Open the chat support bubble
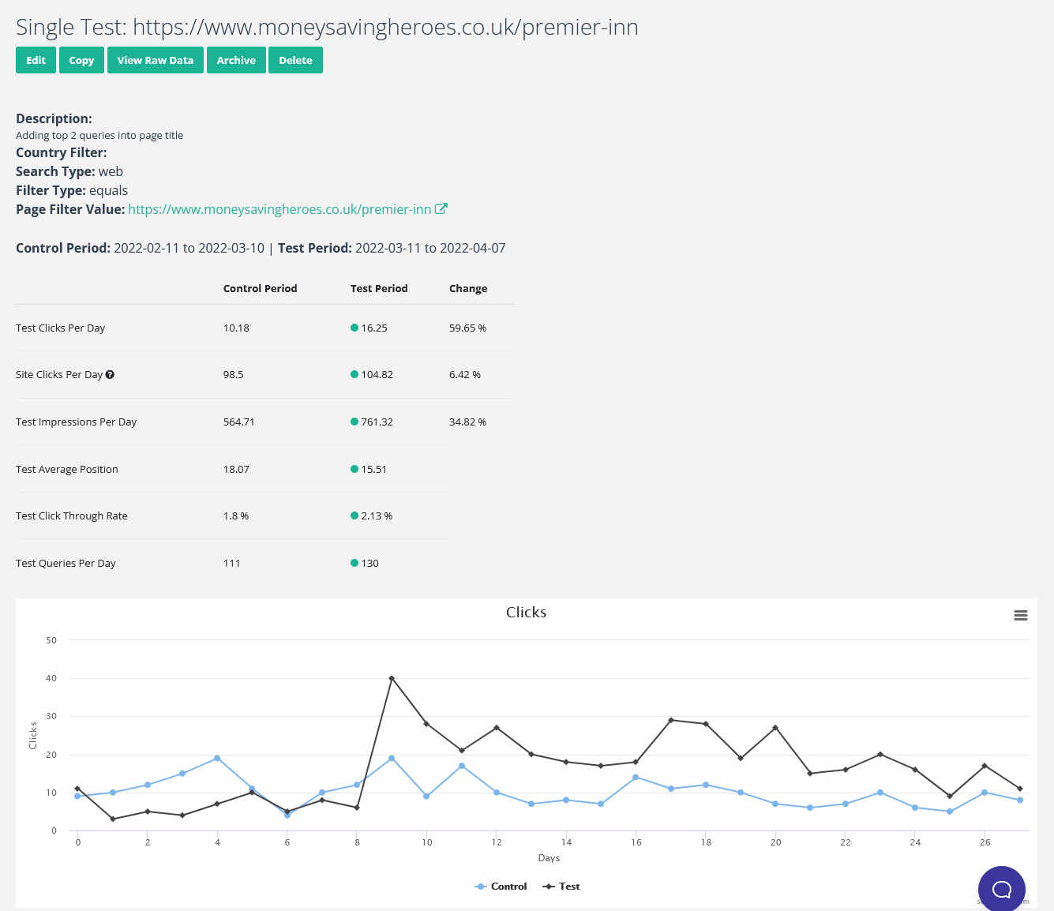Viewport: 1054px width, 911px height. click(1002, 889)
